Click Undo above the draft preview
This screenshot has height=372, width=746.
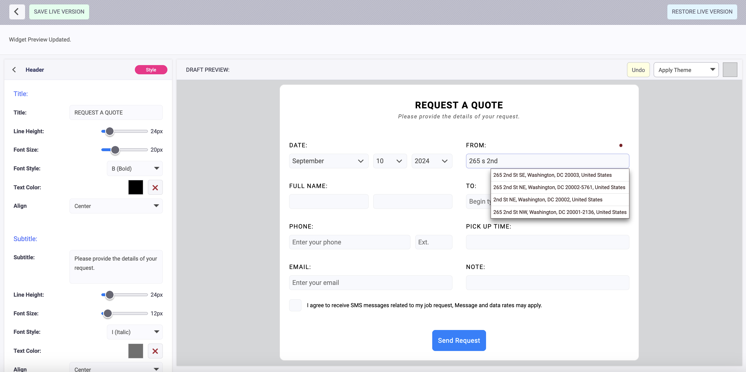click(x=638, y=69)
